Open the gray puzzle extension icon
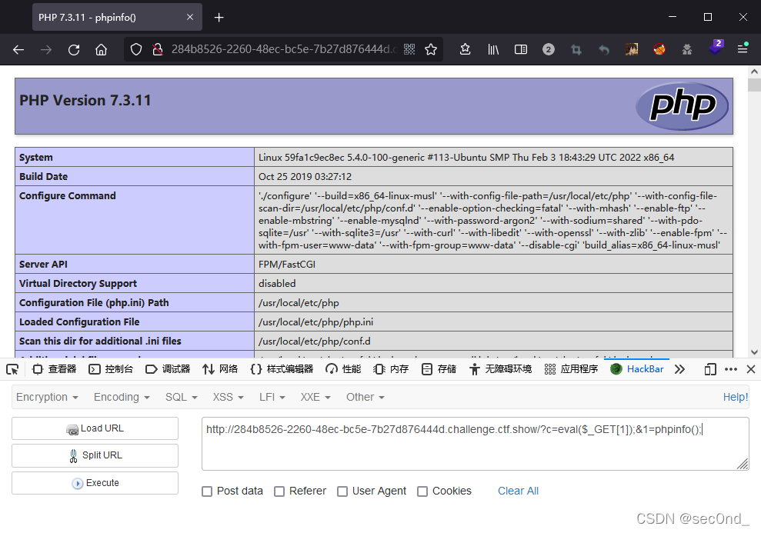 click(686, 49)
